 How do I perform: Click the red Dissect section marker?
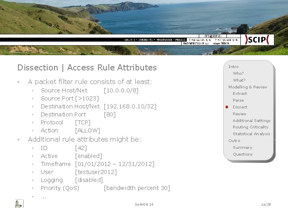pos(227,107)
